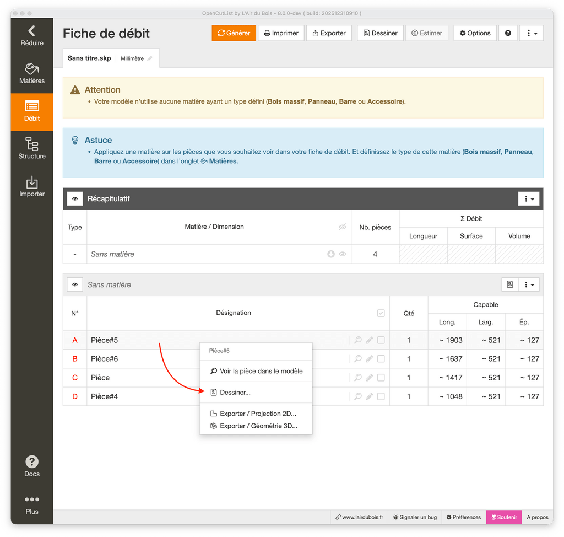
Task: Open the Récapitulatif three-dot dropdown menu
Action: tap(528, 198)
